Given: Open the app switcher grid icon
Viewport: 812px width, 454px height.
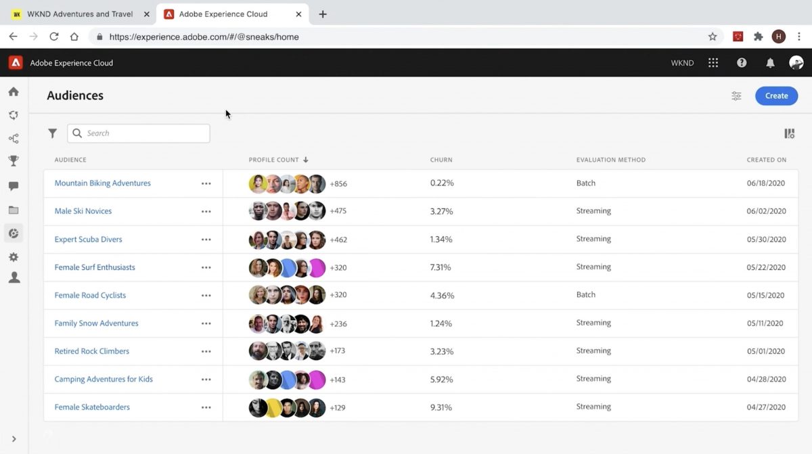Looking at the screenshot, I should [713, 63].
